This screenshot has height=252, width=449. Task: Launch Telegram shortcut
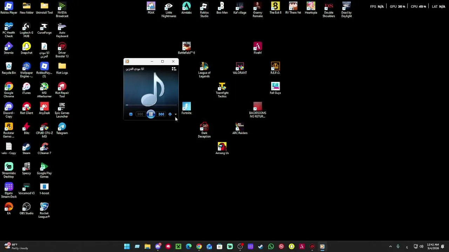[x=62, y=128]
